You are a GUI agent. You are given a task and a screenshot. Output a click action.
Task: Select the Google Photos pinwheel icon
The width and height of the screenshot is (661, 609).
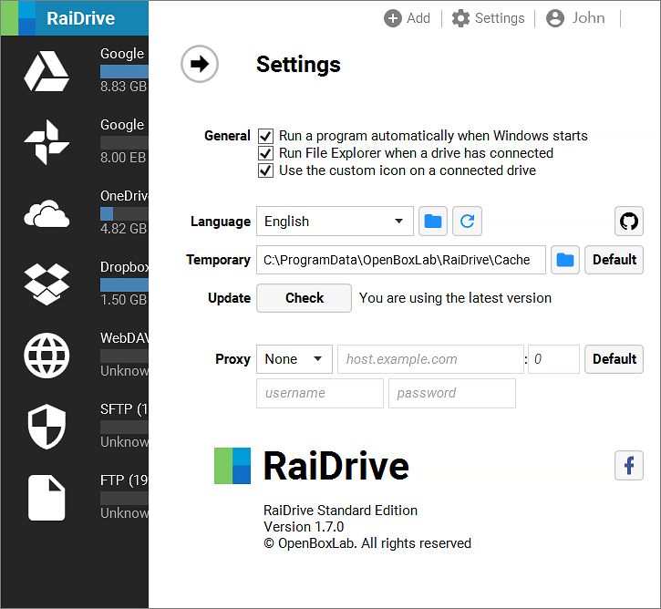[x=46, y=142]
